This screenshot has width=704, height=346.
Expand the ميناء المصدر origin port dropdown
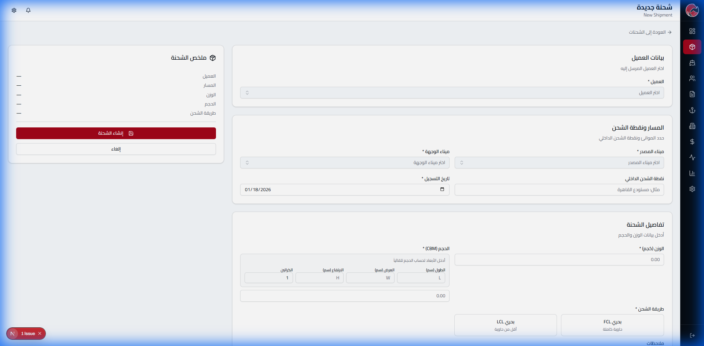(559, 163)
